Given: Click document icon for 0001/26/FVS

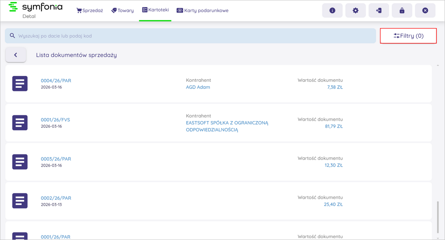Looking at the screenshot, I should [20, 123].
